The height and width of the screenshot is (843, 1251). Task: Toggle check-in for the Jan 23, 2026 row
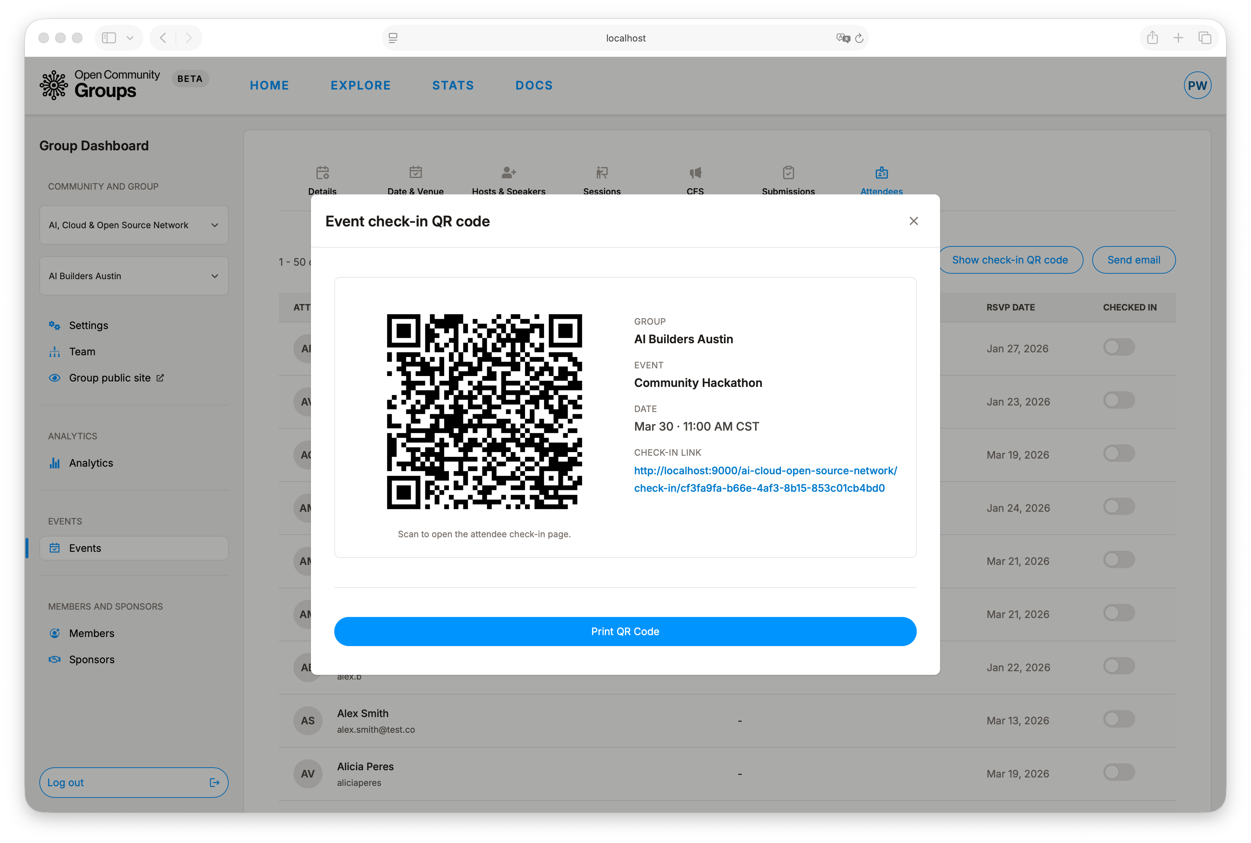pyautogui.click(x=1119, y=400)
